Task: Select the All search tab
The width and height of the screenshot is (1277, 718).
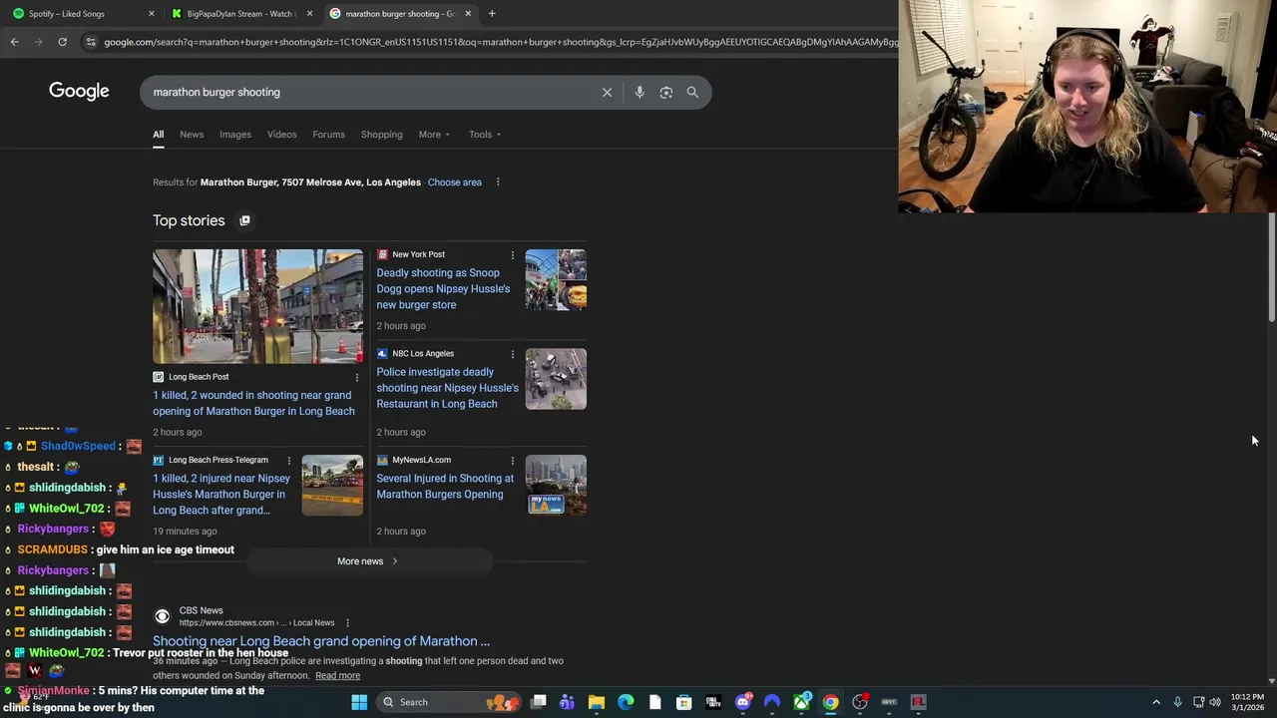Action: 158,135
